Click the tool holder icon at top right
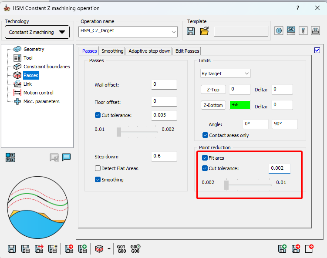The width and height of the screenshot is (327, 258). tap(303, 31)
